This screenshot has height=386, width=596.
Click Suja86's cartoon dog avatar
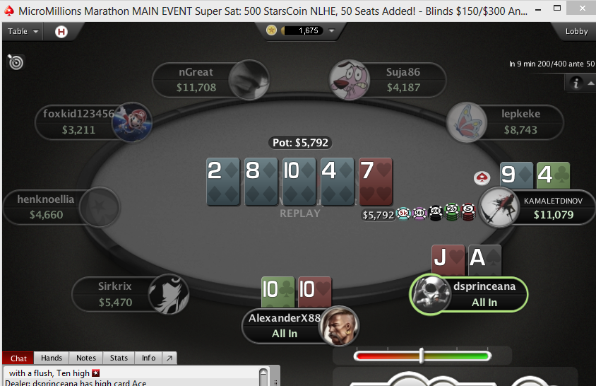[349, 80]
